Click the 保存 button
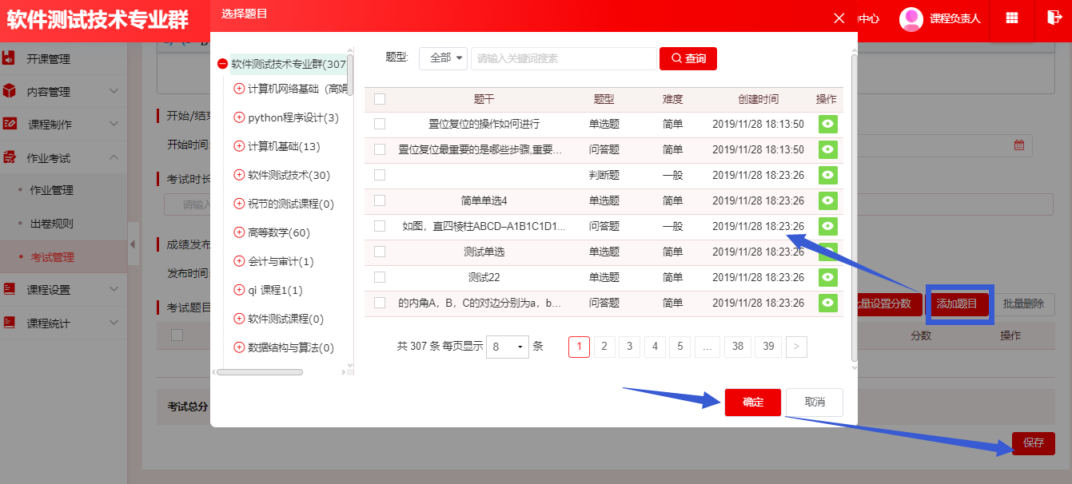 coord(1034,442)
